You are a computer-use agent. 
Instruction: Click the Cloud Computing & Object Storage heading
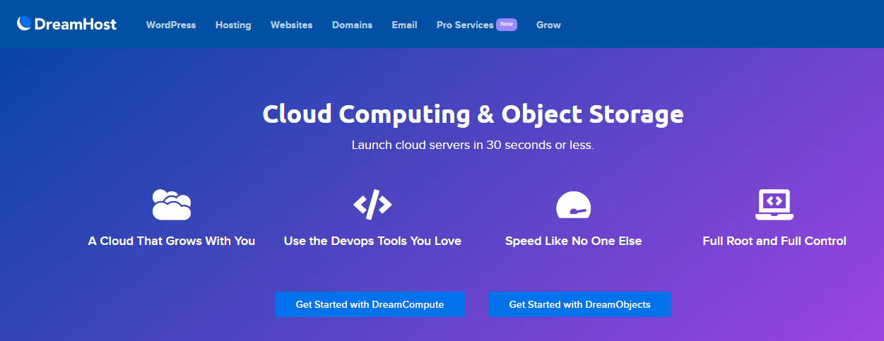(x=473, y=114)
